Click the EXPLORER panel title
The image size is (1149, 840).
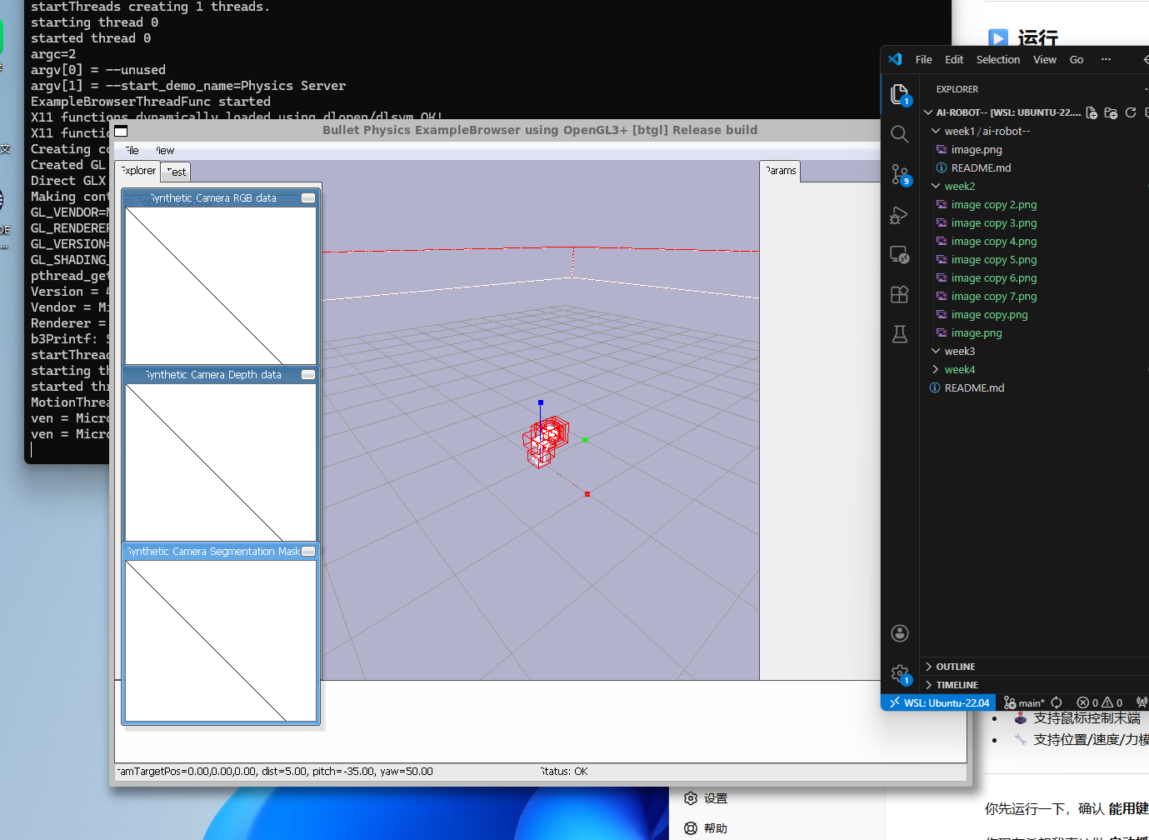click(x=957, y=89)
